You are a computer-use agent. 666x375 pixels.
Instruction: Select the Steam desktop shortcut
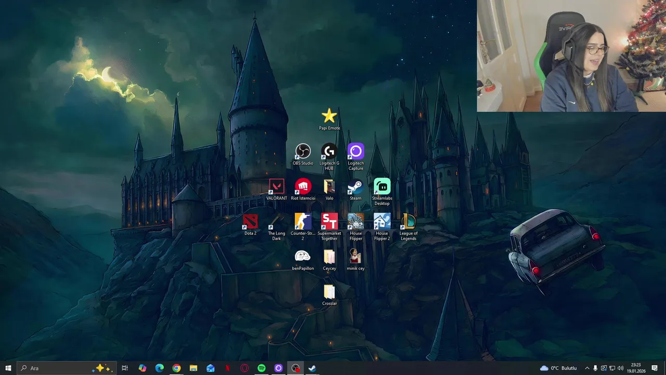tap(355, 190)
